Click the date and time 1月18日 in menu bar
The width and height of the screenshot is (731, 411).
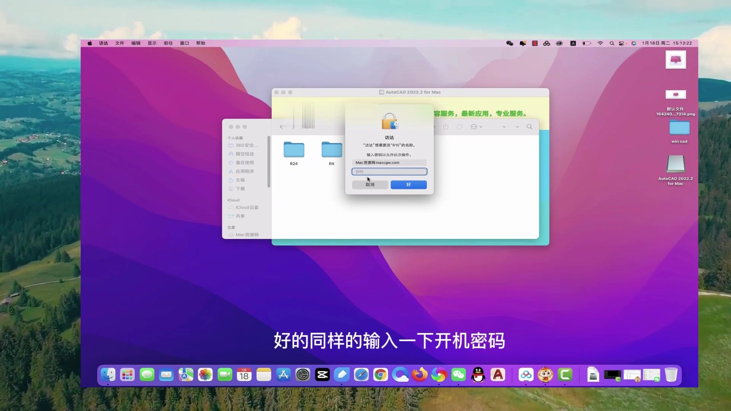tap(667, 43)
